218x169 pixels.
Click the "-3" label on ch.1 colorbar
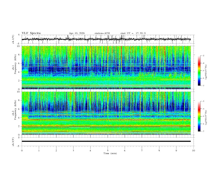203,56
